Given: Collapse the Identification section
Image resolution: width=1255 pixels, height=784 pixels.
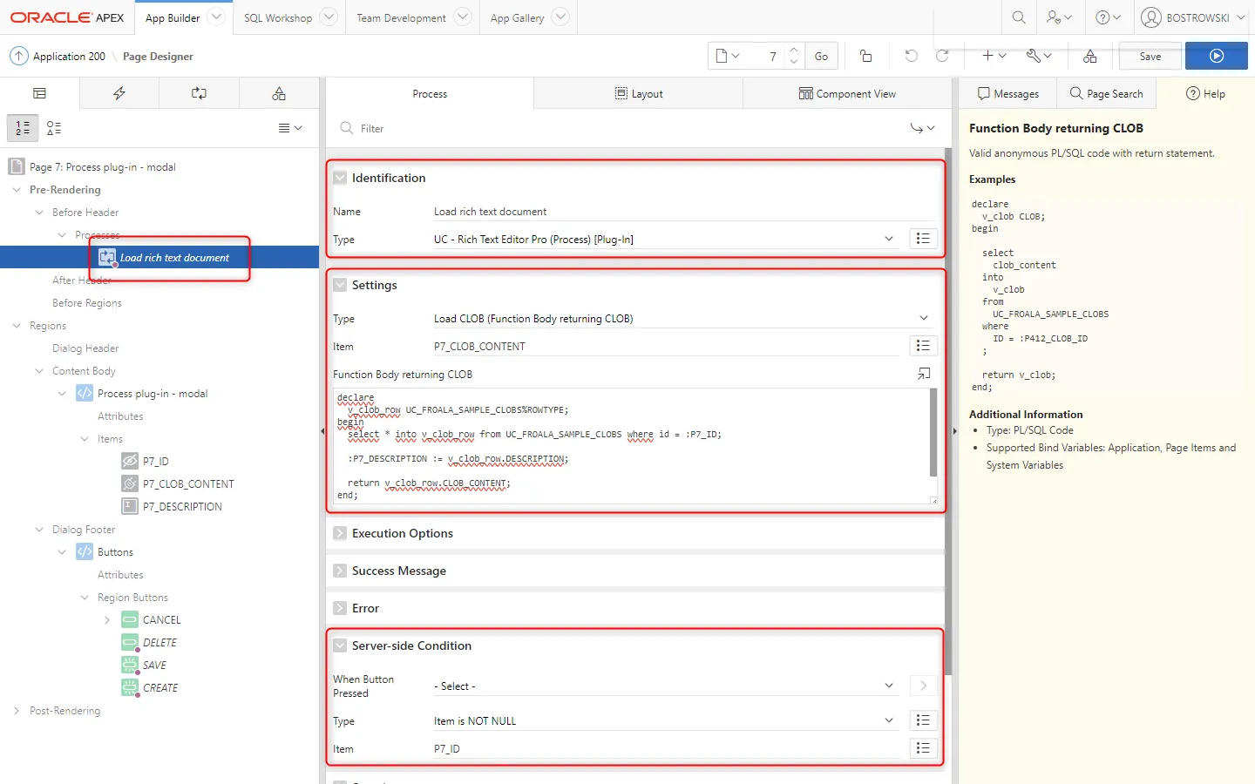Looking at the screenshot, I should click(x=340, y=178).
